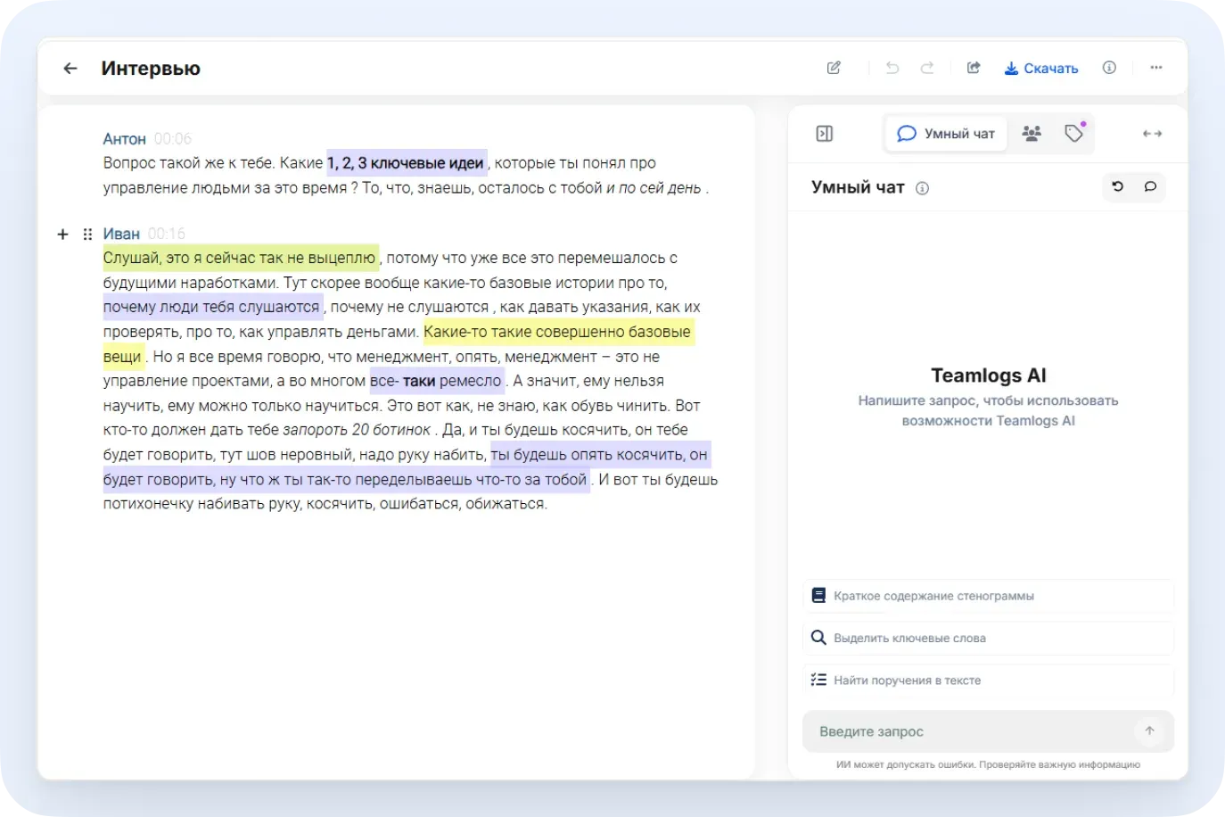This screenshot has height=817, width=1225.
Task: Select Выделить ключевые слова suggestion
Action: [989, 638]
